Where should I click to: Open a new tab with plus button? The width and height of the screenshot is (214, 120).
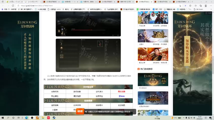click(192, 2)
